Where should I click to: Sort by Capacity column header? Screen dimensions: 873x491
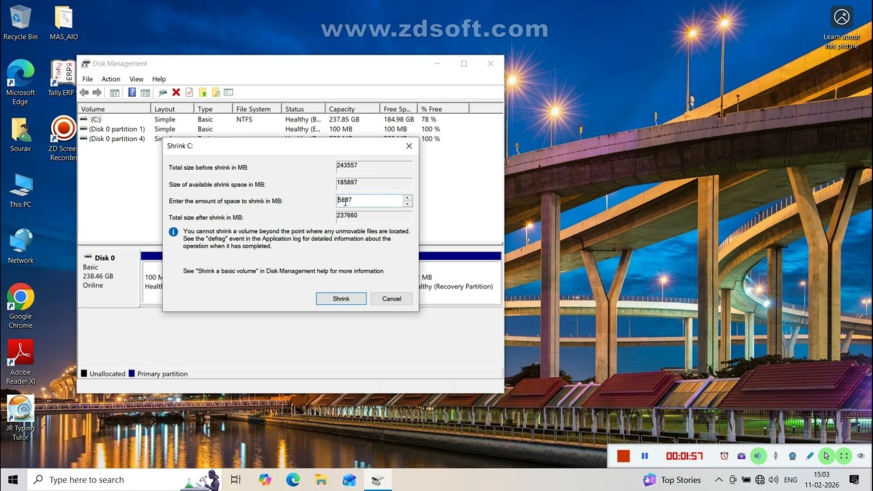tap(353, 109)
